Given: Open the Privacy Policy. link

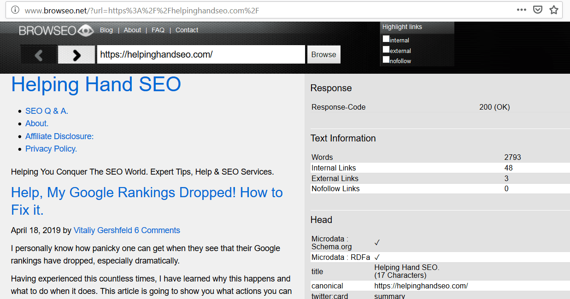Looking at the screenshot, I should tap(51, 149).
